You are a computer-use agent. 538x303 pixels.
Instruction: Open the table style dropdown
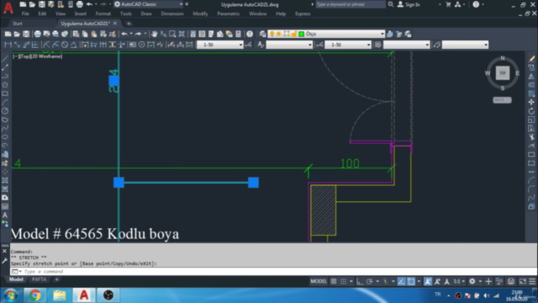(x=427, y=45)
